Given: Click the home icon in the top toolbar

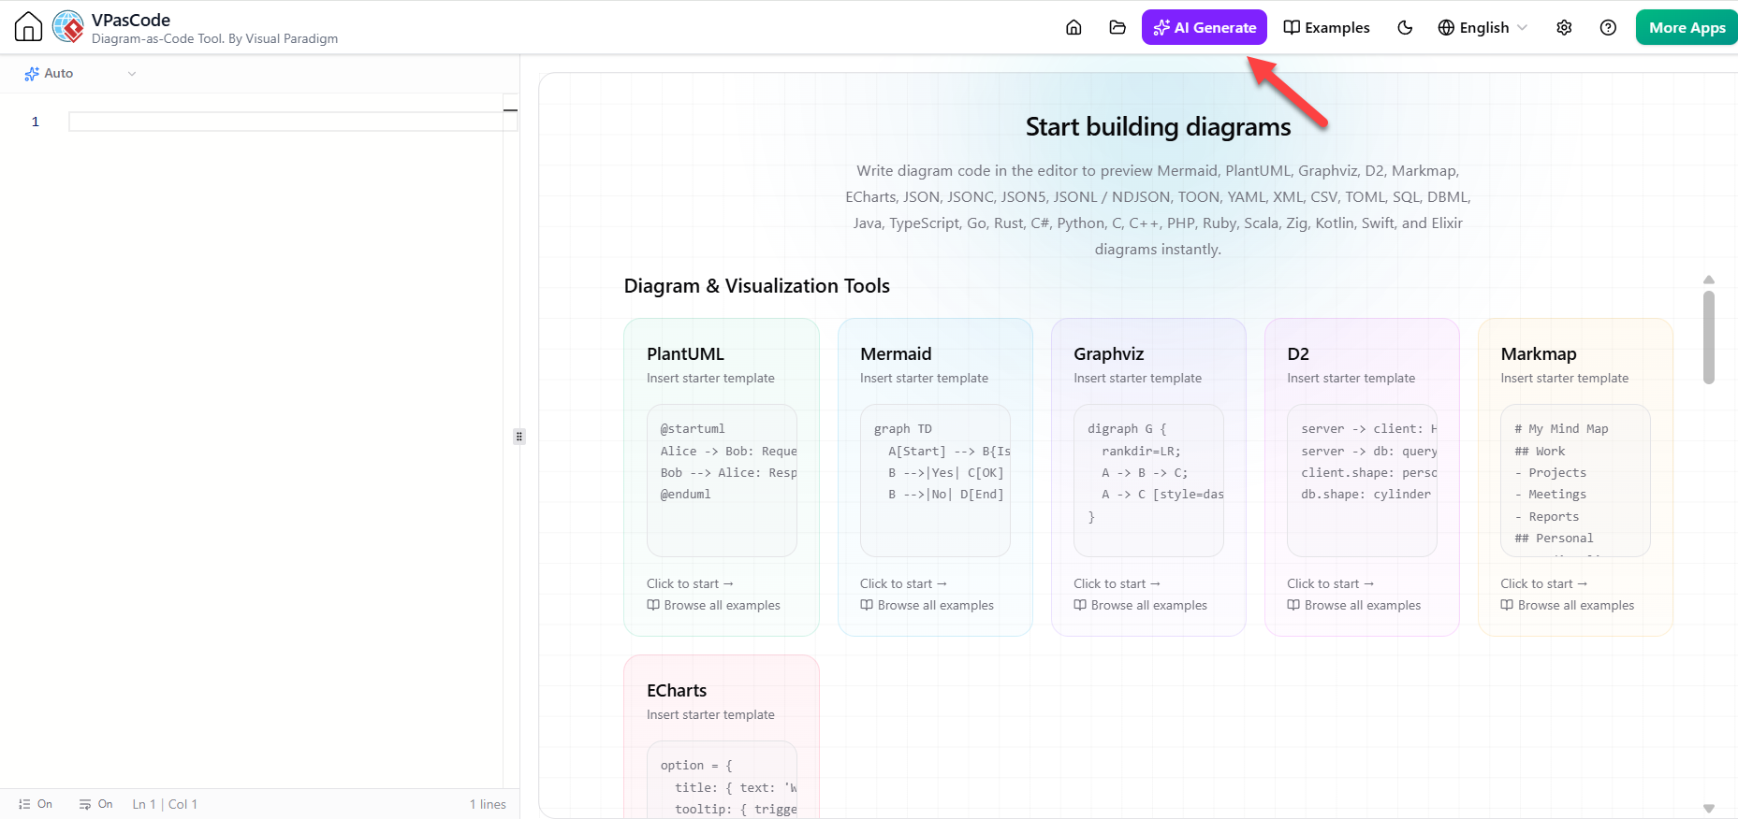Looking at the screenshot, I should 1073,27.
